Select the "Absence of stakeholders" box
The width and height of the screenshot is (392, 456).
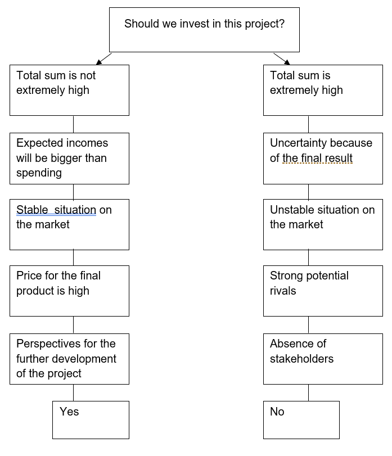(323, 359)
